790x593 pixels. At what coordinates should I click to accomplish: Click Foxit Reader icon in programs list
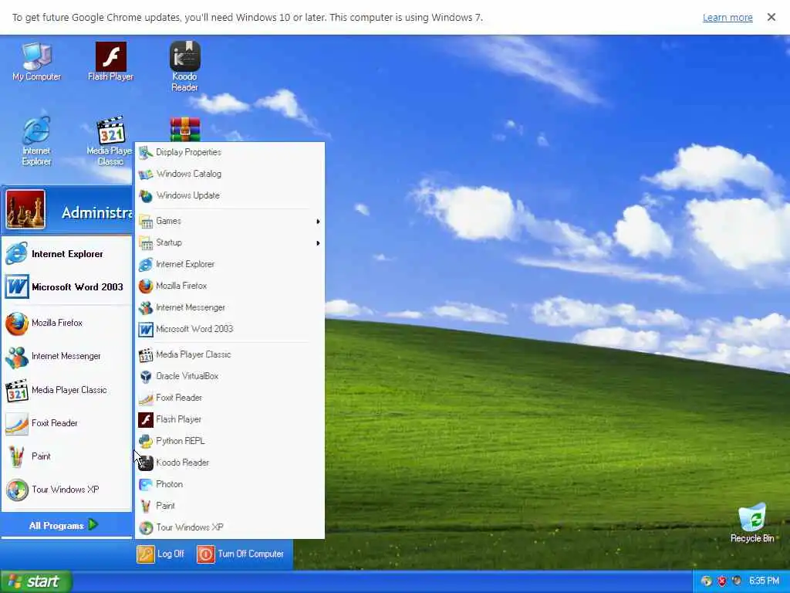(146, 398)
